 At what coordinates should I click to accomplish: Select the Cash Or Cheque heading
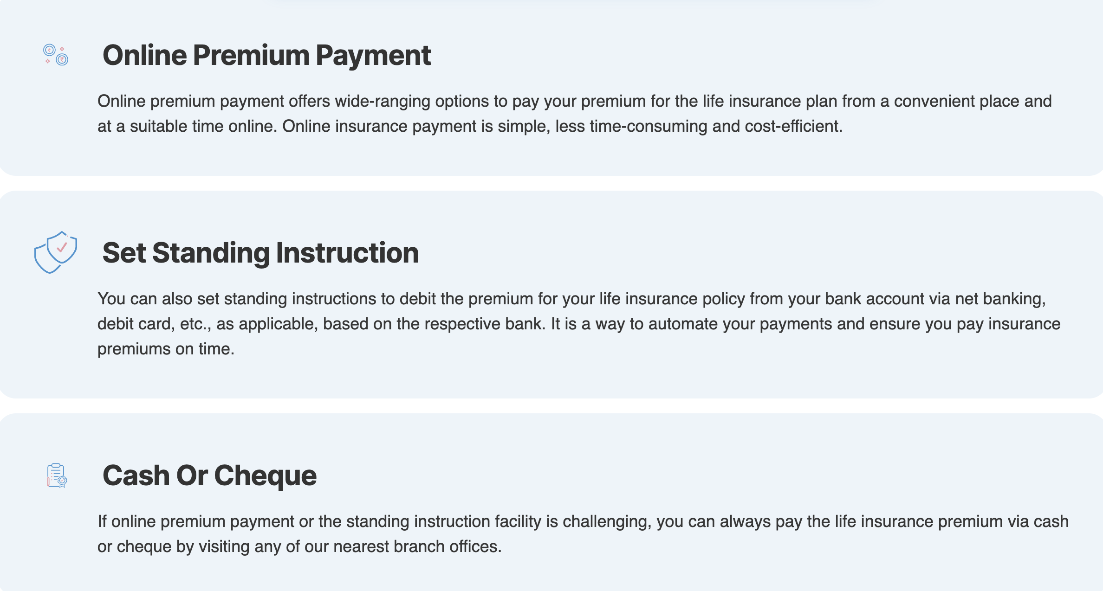(x=209, y=475)
